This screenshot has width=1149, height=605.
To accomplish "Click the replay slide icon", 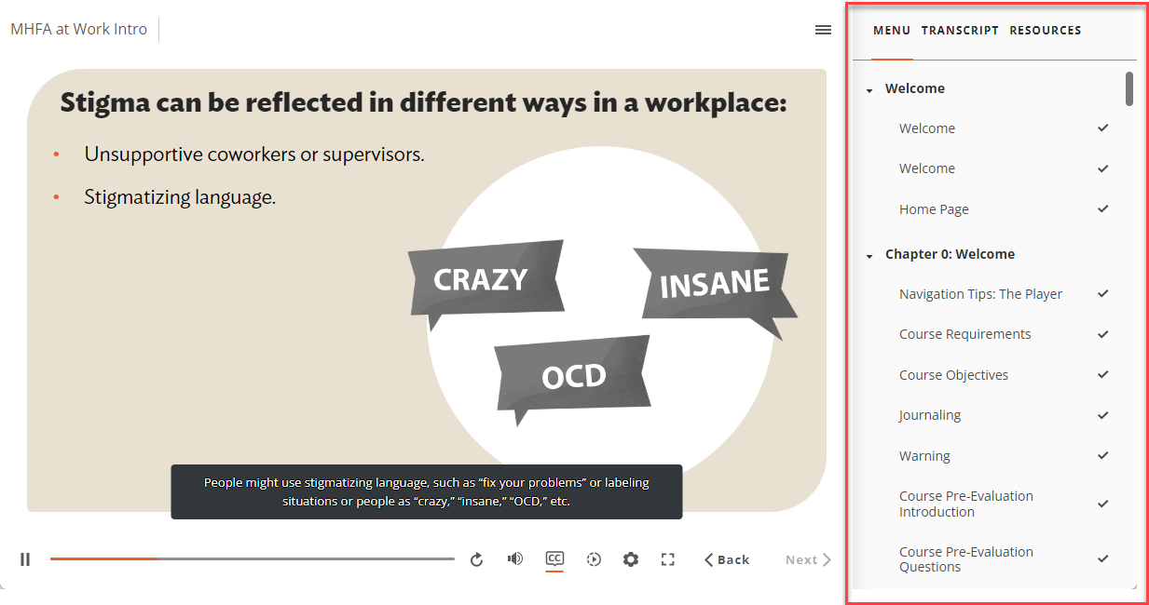I will pos(476,559).
